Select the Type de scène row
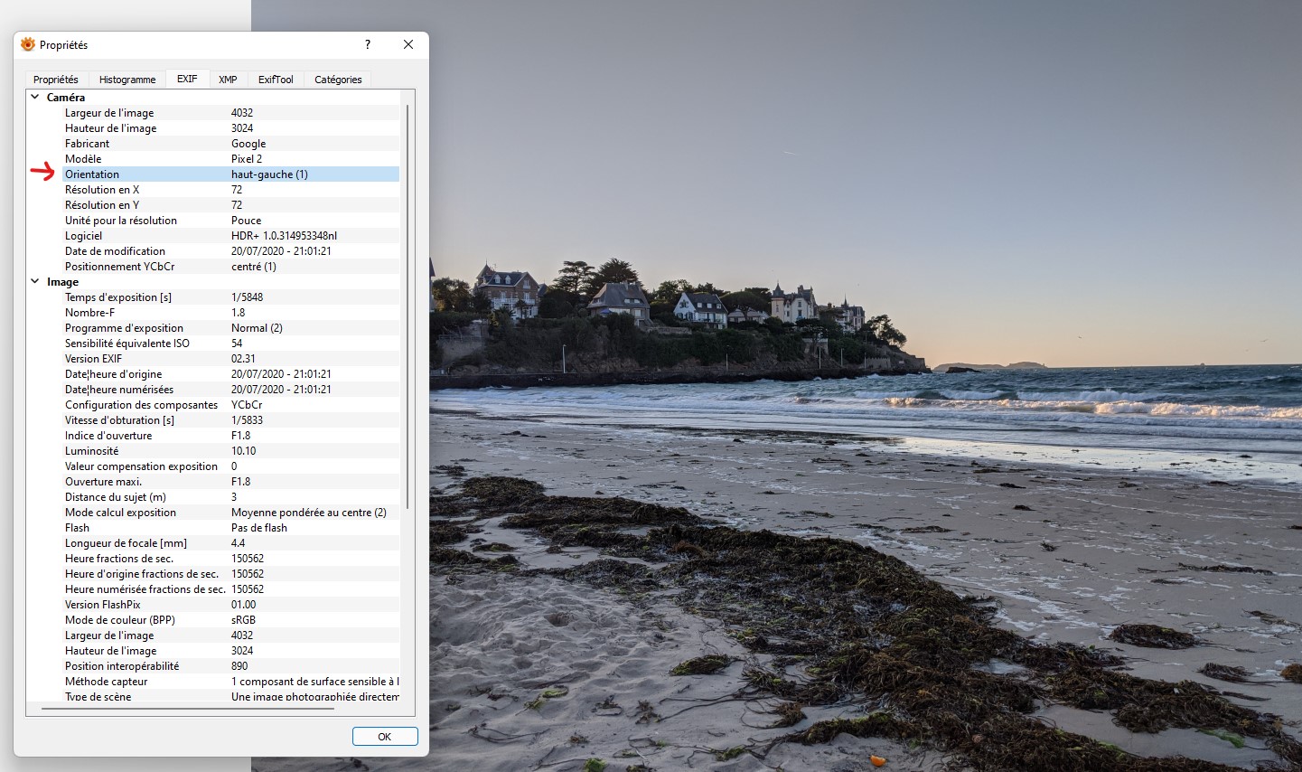The image size is (1302, 772). tap(230, 696)
